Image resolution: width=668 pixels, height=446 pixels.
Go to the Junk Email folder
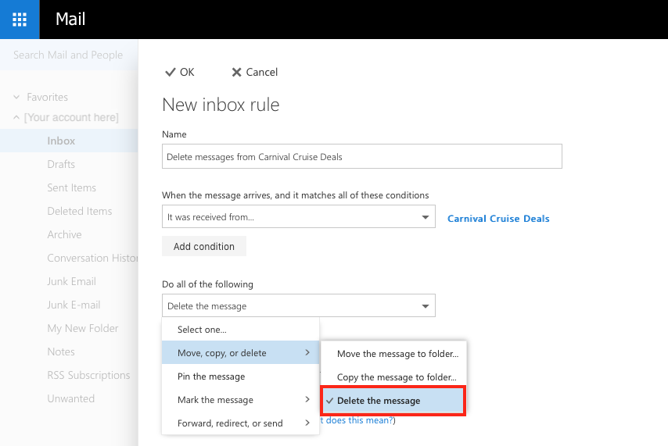coord(71,281)
